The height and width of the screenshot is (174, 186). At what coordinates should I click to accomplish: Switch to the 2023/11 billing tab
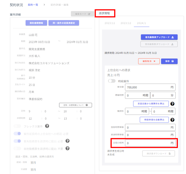coord(110,23)
